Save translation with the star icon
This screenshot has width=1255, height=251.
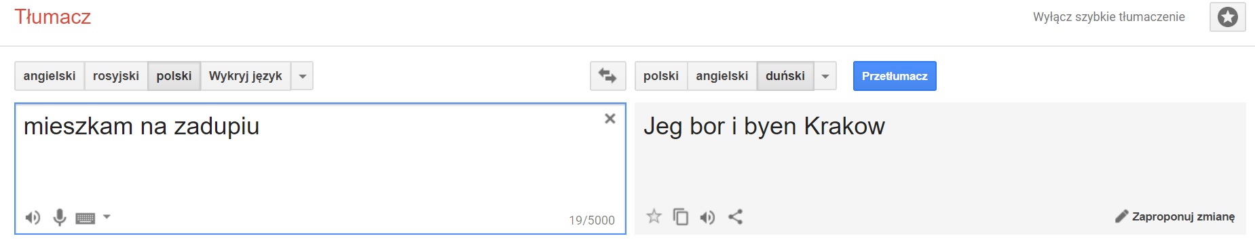tap(654, 216)
